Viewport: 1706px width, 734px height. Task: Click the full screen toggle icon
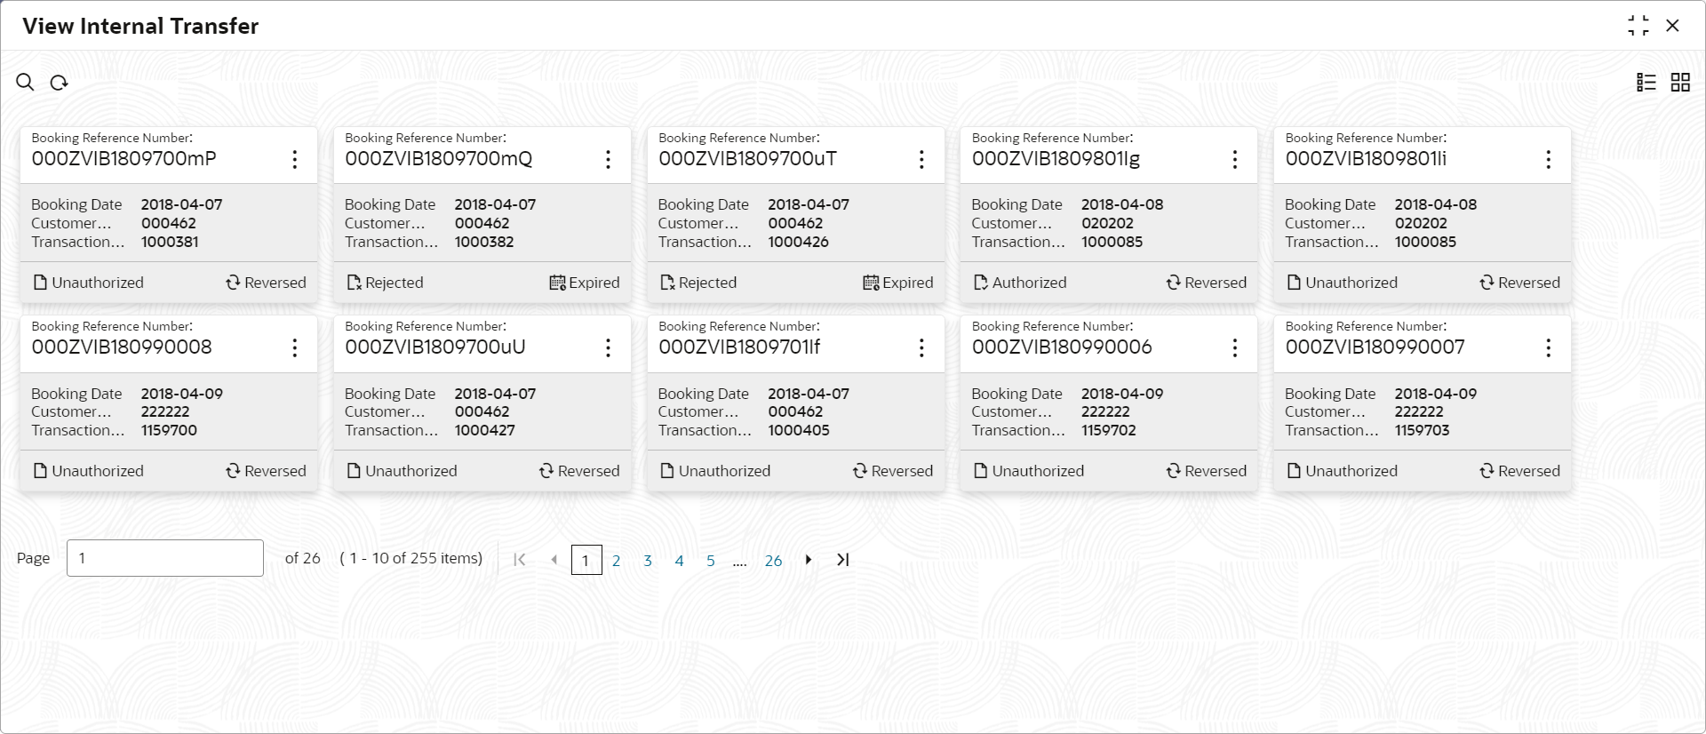click(1639, 26)
